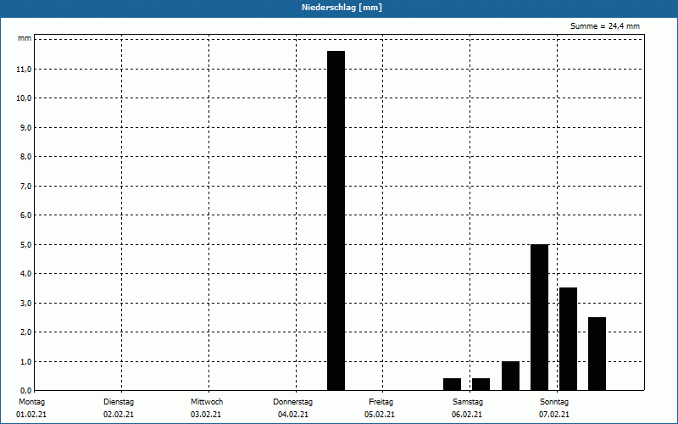678x424 pixels.
Task: Click the Montag axis label
Action: [31, 402]
